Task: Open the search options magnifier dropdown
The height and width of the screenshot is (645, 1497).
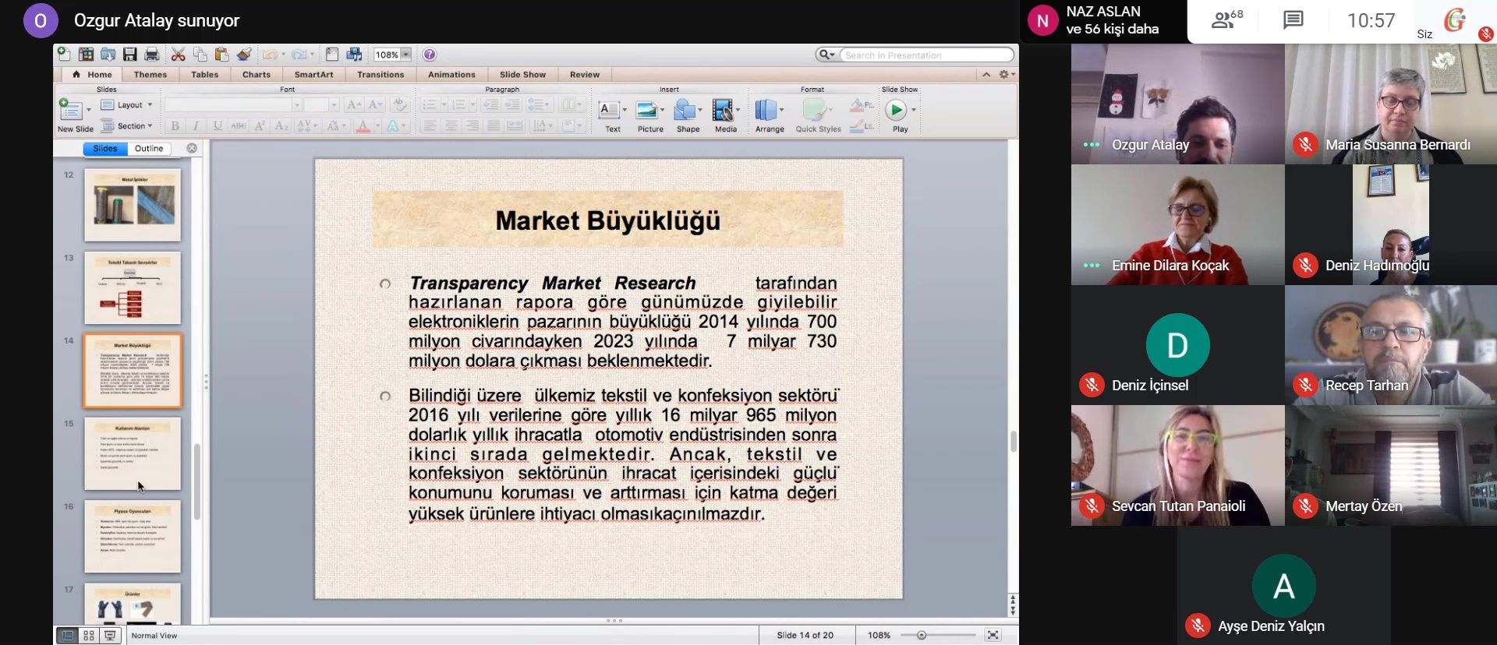Action: pos(826,55)
